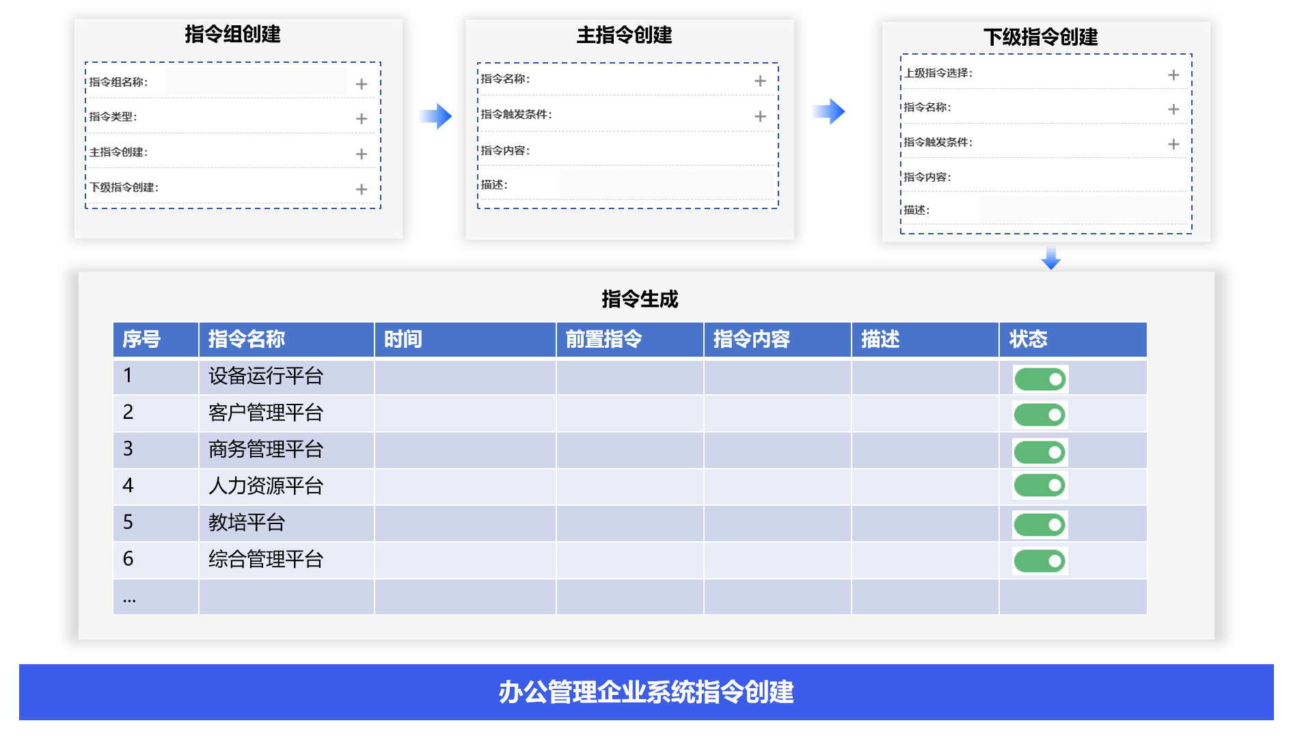Click plus icon in 下级指令创建 row
The width and height of the screenshot is (1291, 738).
[x=362, y=189]
